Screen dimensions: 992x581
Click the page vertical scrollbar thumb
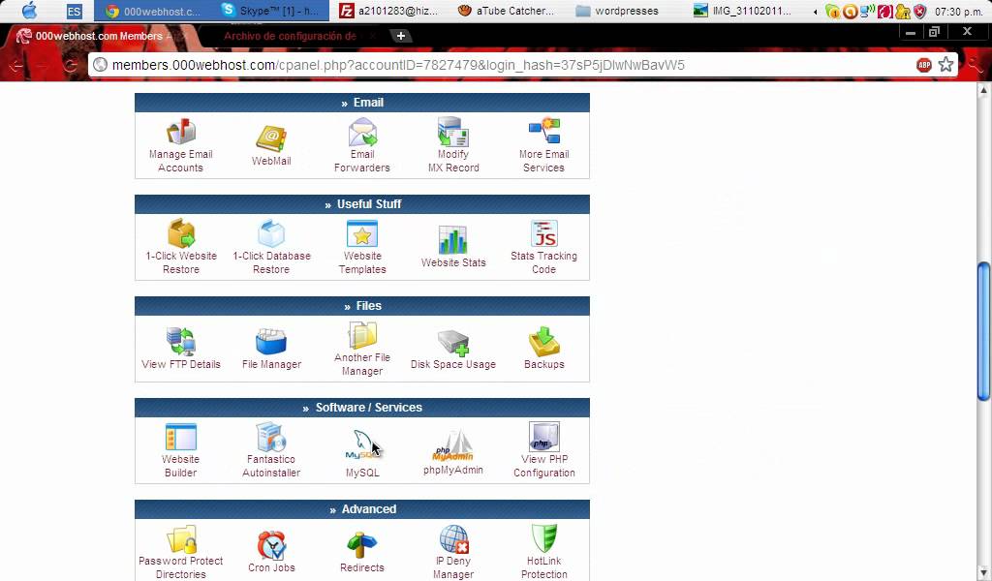point(983,331)
